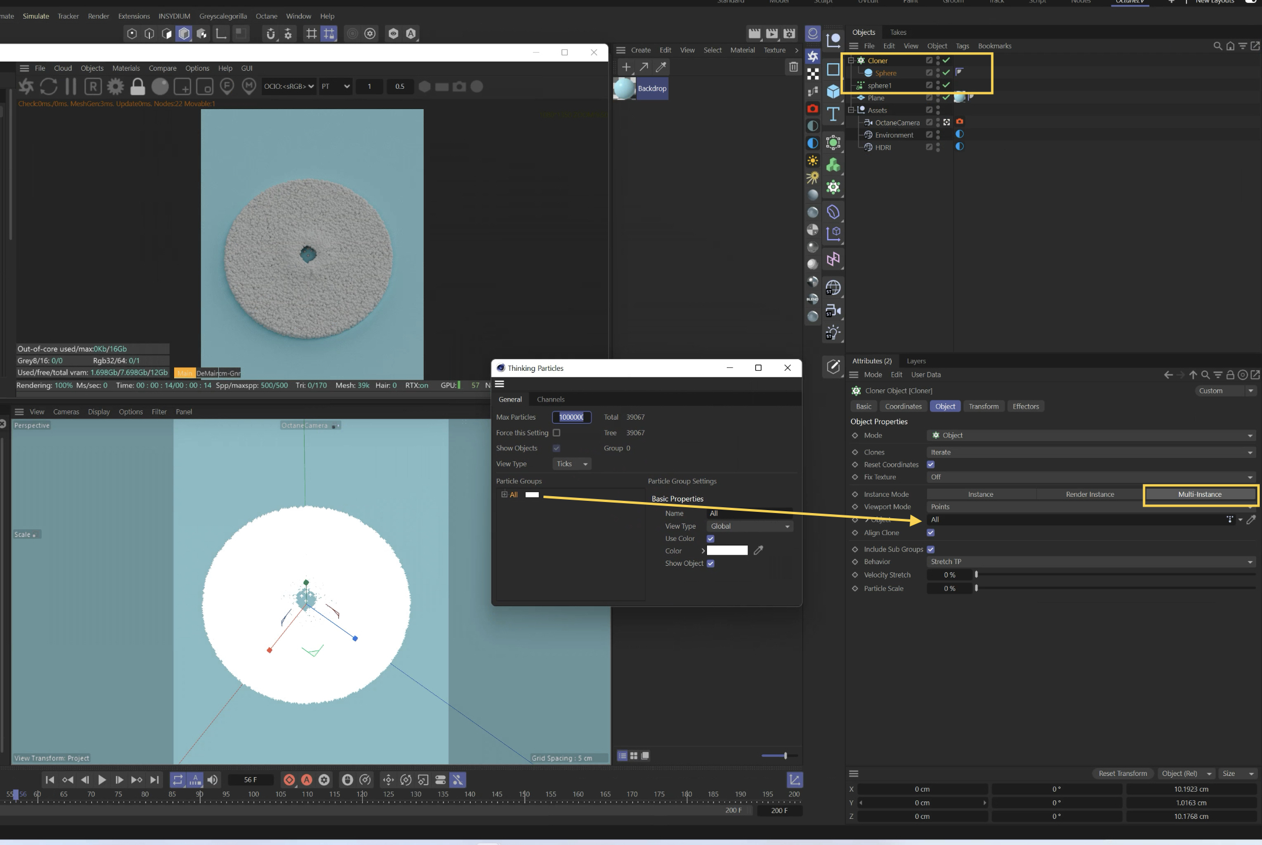Viewport: 1262px width, 845px height.
Task: Toggle the Force this Setting checkbox
Action: (x=556, y=432)
